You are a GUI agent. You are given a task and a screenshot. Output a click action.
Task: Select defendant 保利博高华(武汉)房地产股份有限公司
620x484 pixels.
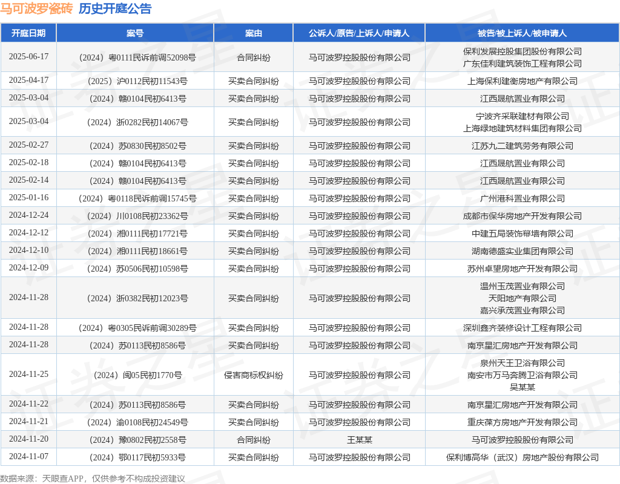pos(523,458)
